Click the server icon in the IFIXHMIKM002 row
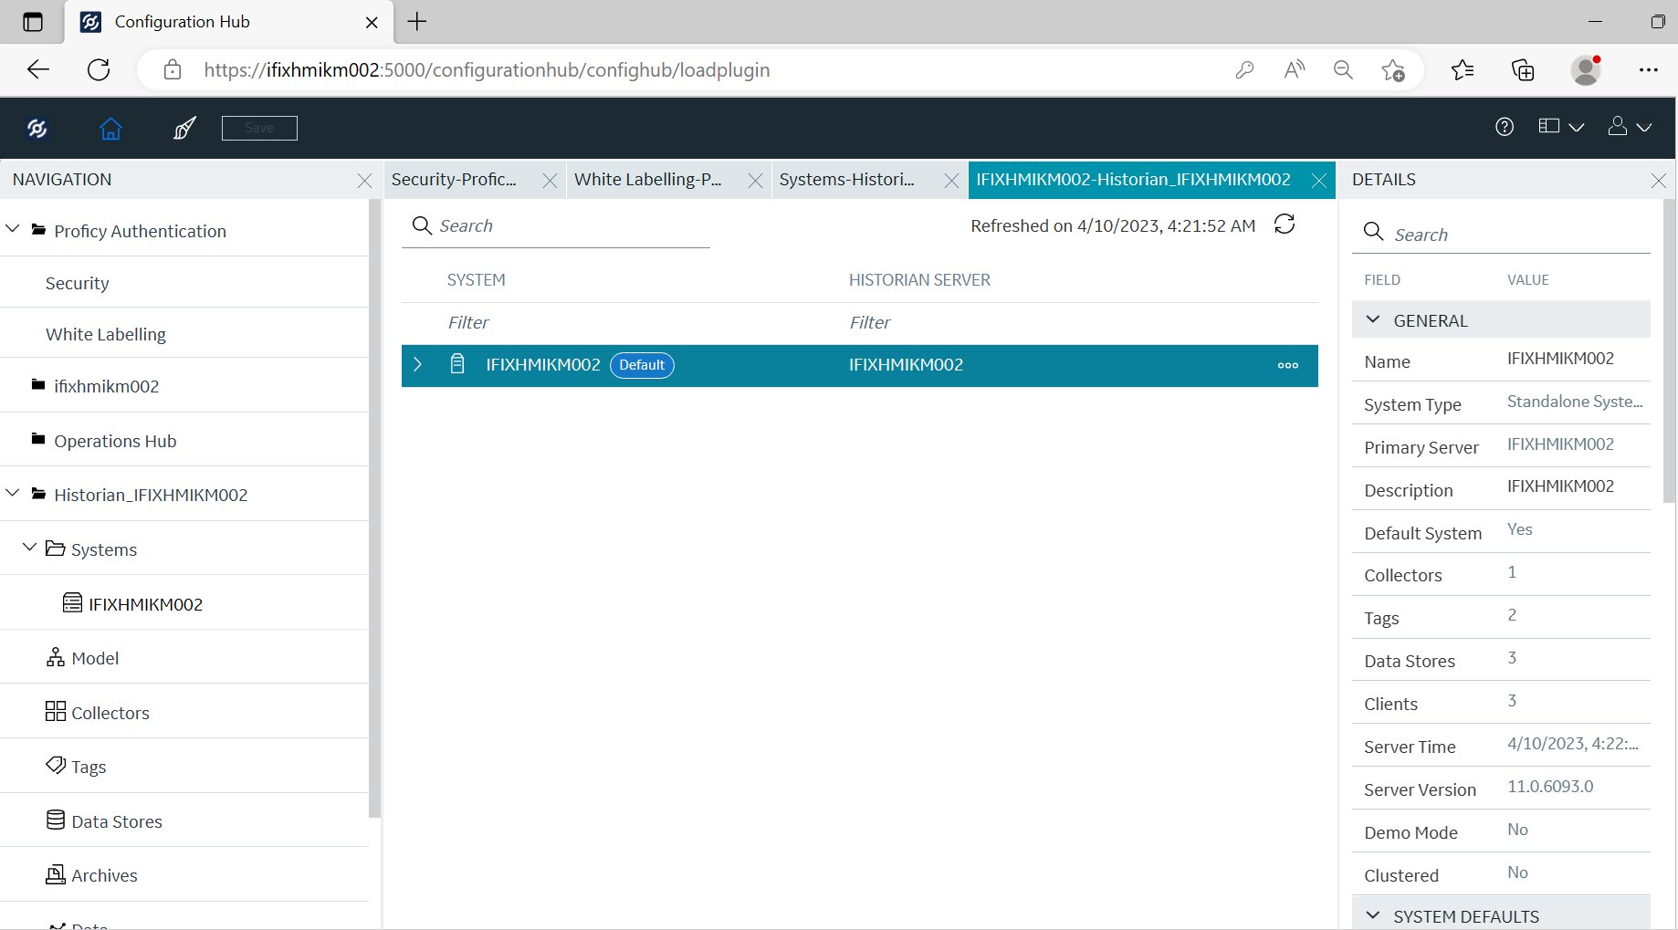The image size is (1678, 930). coord(457,364)
